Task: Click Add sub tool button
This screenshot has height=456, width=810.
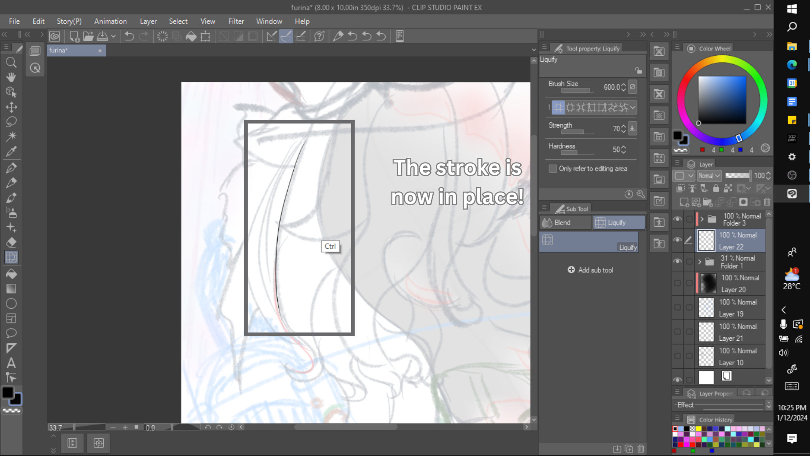Action: click(591, 270)
